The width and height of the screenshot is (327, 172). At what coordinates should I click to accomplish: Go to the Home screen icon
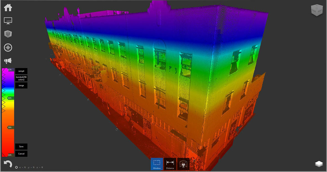point(8,8)
